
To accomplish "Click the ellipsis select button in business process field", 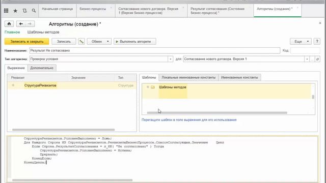I will click(x=312, y=59).
